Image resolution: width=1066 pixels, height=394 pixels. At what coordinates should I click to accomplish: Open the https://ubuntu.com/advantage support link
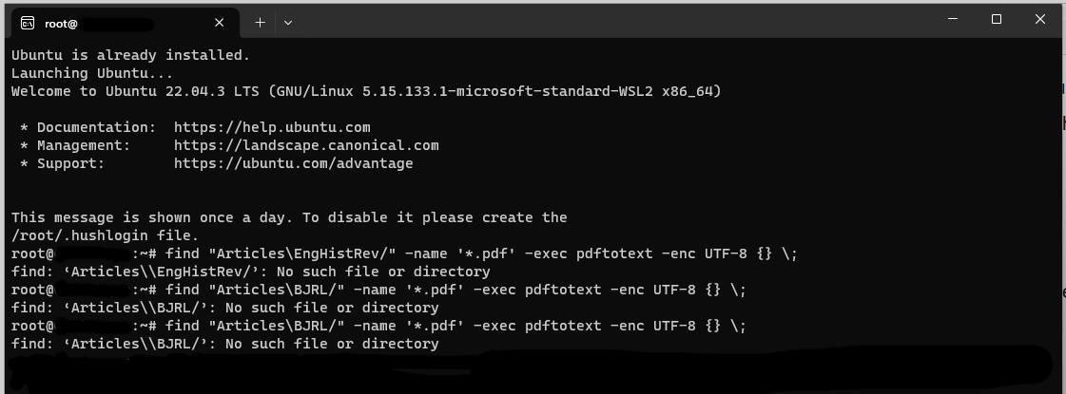click(293, 163)
